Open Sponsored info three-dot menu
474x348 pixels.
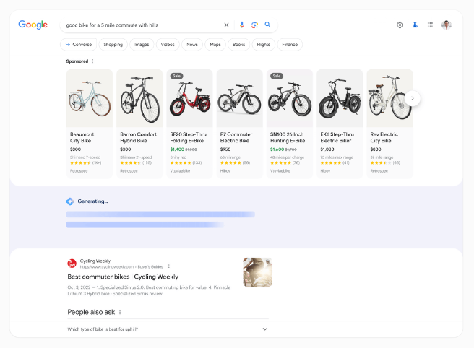[x=92, y=61]
